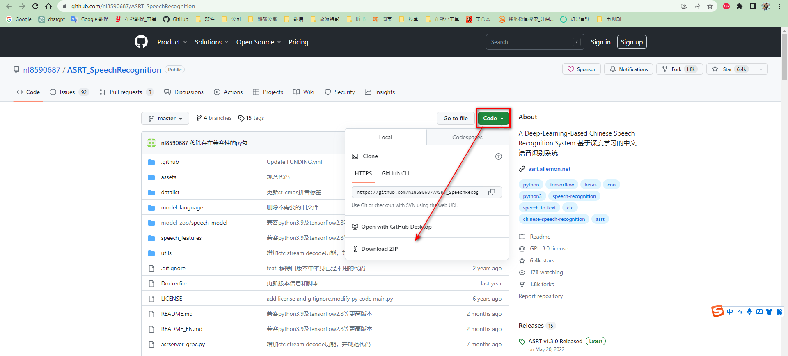Click Sign in
The width and height of the screenshot is (788, 356).
pyautogui.click(x=600, y=42)
